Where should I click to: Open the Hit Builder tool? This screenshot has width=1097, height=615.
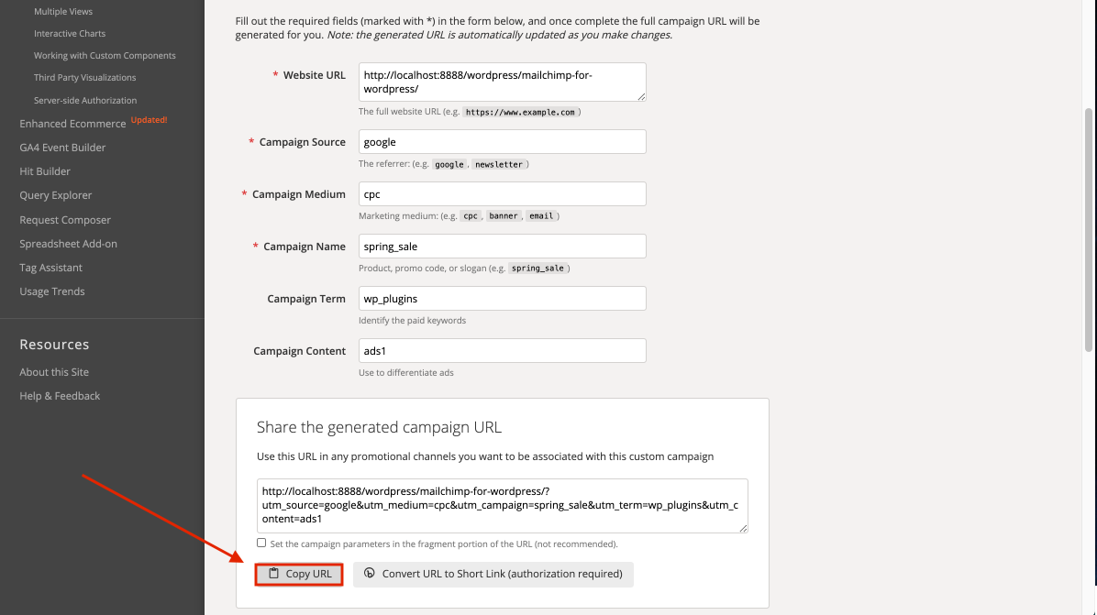[x=44, y=170]
